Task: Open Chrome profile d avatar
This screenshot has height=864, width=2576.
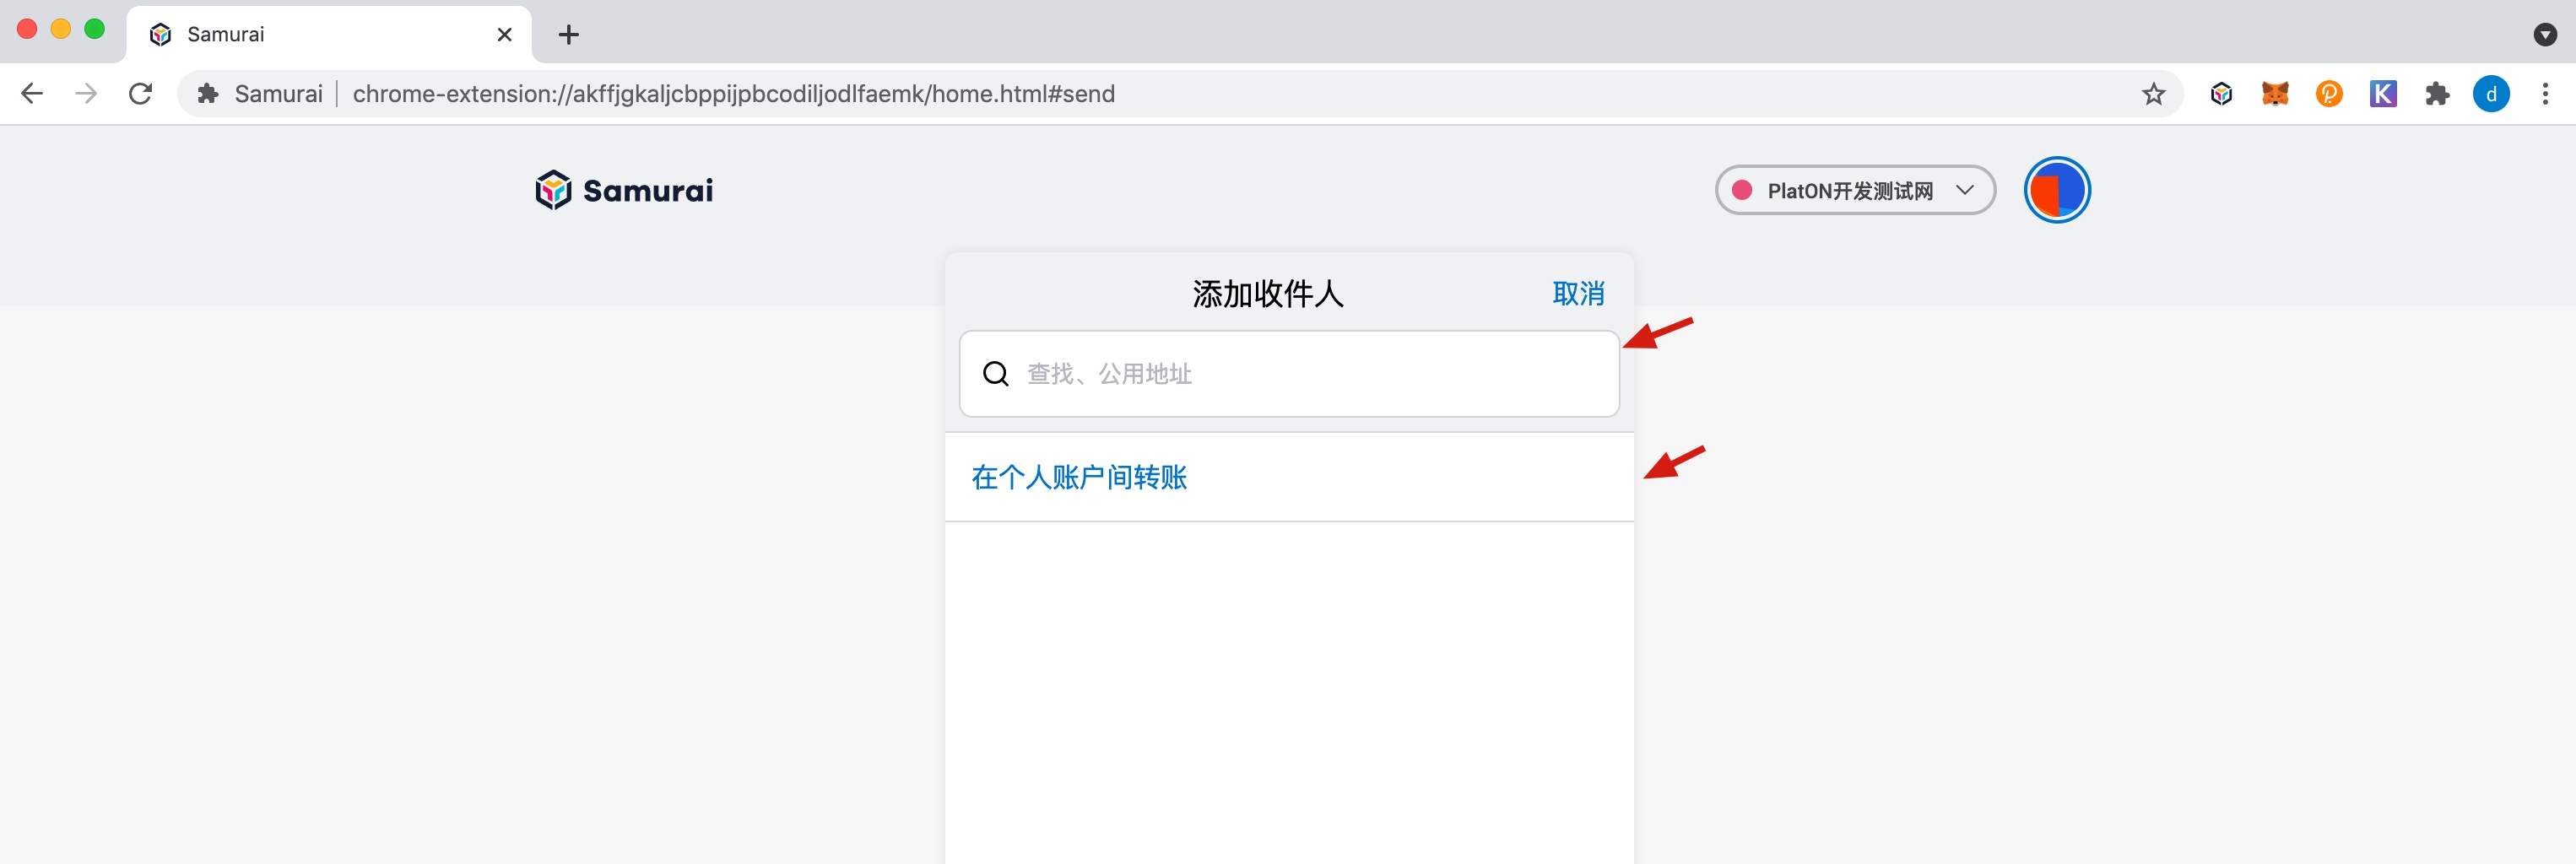Action: pyautogui.click(x=2491, y=94)
